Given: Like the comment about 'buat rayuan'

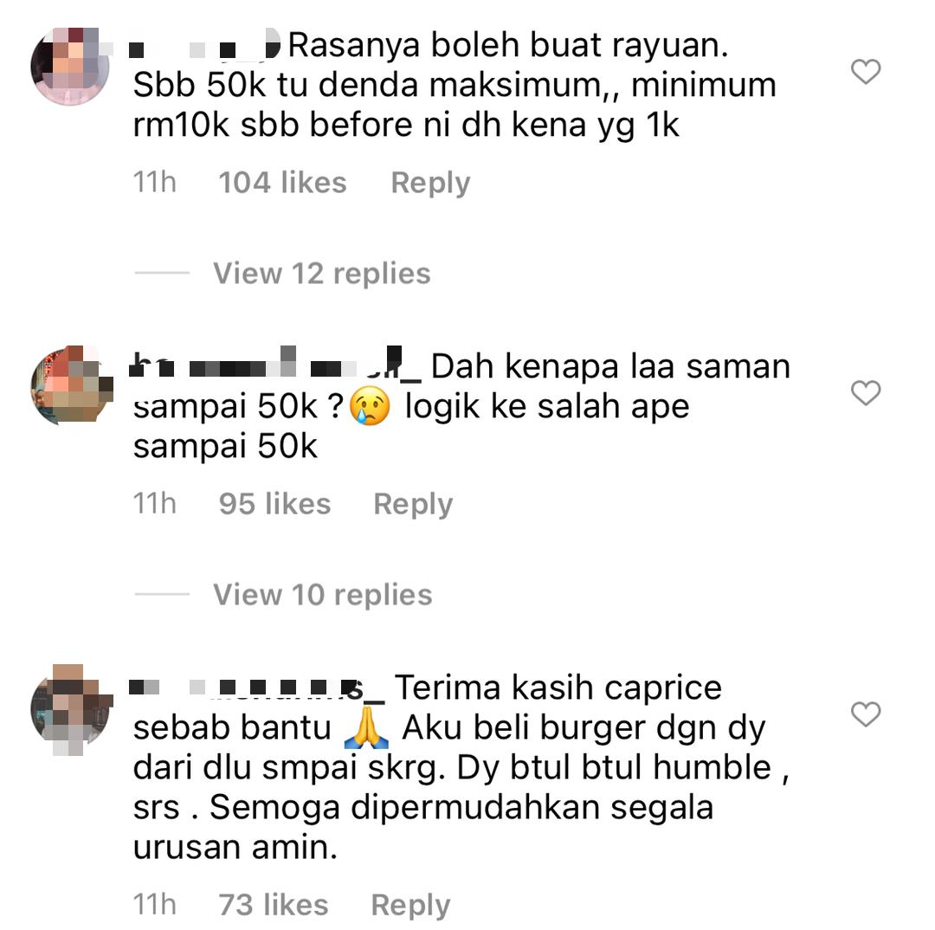Looking at the screenshot, I should 865,72.
